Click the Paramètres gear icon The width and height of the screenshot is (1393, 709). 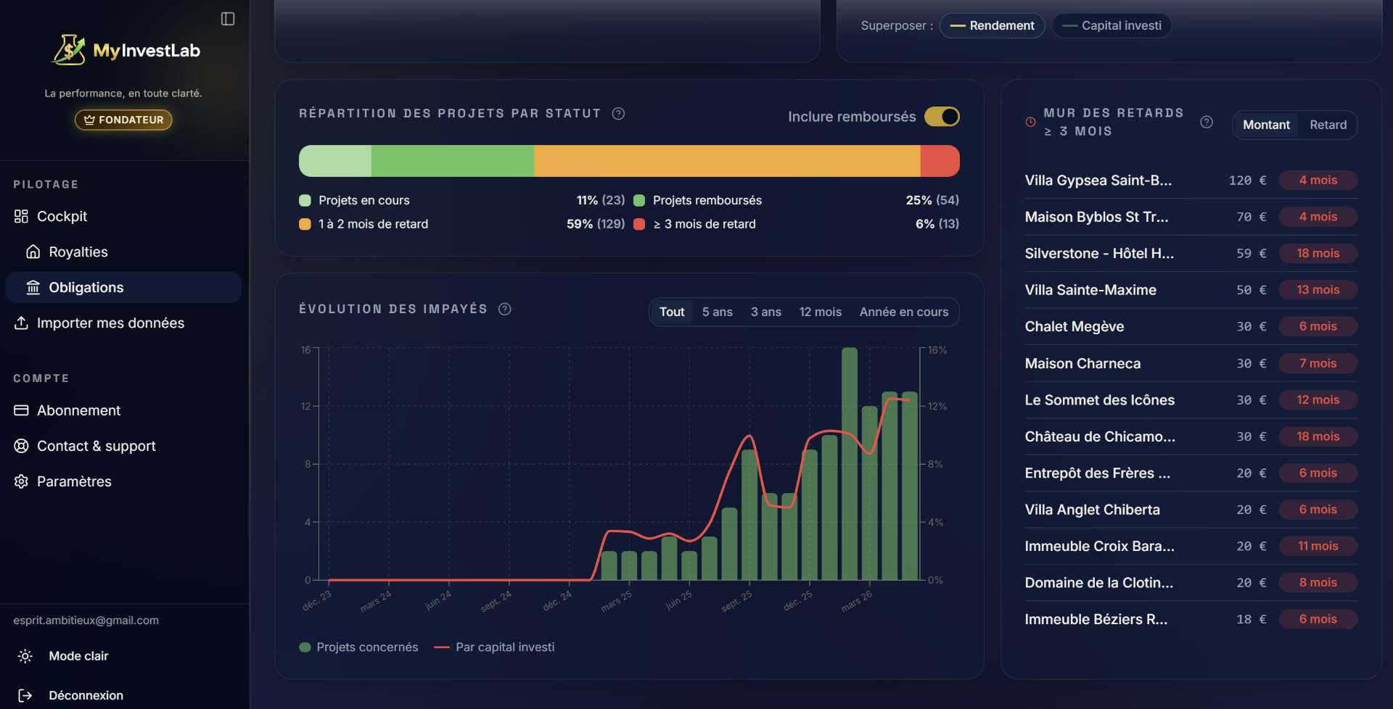click(21, 481)
